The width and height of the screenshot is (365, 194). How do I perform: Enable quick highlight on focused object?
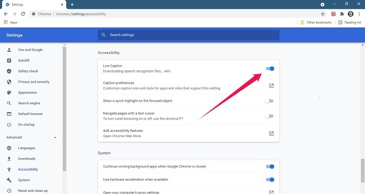(270, 101)
